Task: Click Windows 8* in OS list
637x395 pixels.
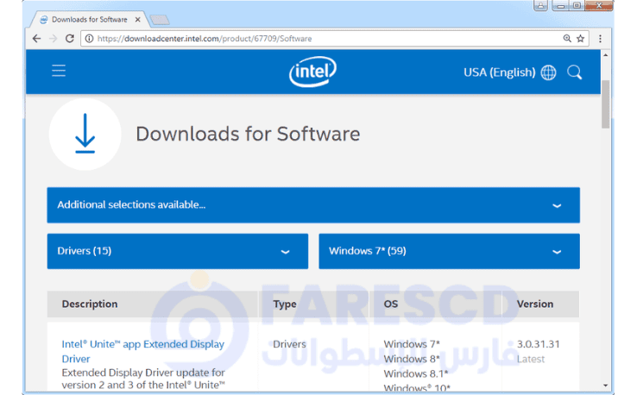Action: coord(412,359)
